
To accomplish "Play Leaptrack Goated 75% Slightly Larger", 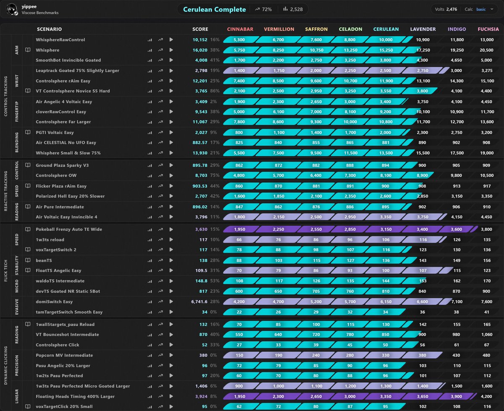I will (x=171, y=71).
